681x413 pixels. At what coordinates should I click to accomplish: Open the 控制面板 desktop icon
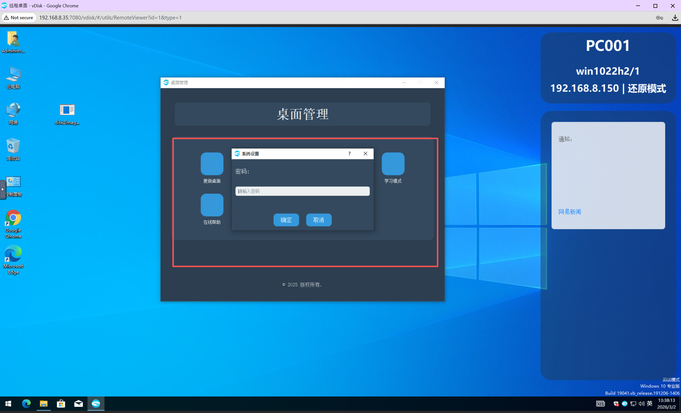(13, 182)
